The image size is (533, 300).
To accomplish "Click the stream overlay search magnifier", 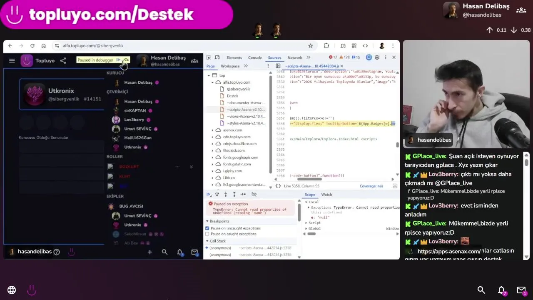I will (481, 290).
